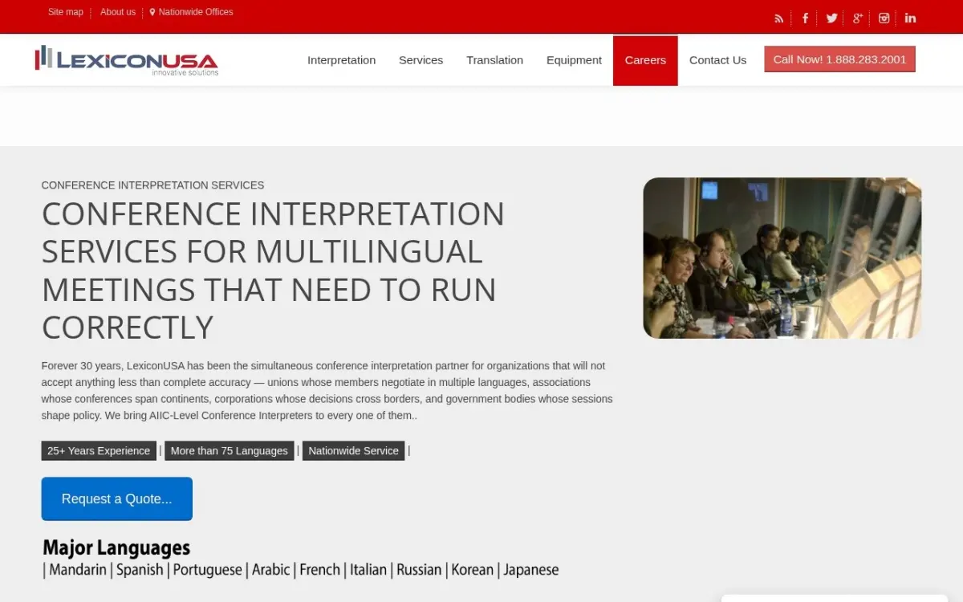Open the Twitter profile icon
The image size is (963, 602).
click(x=831, y=18)
